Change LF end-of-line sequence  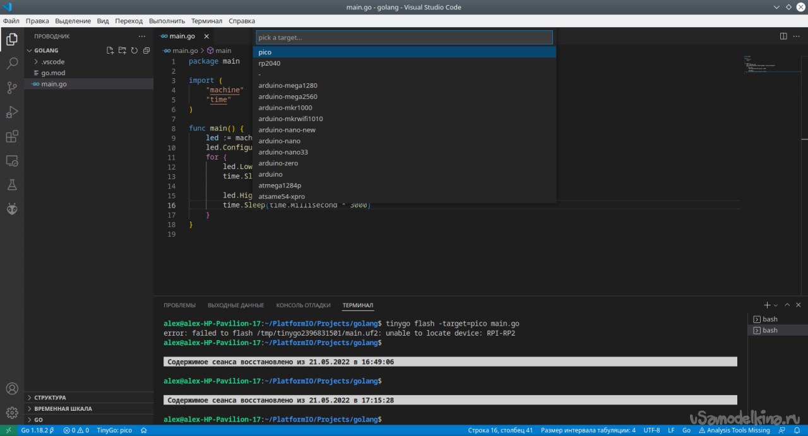coord(670,430)
